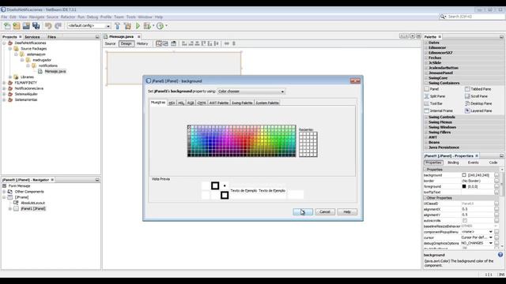This screenshot has width=506, height=284.
Task: Switch to History view of Mensaje.java
Action: point(142,43)
